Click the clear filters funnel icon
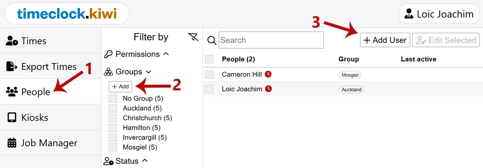The height and width of the screenshot is (168, 483). point(193,37)
